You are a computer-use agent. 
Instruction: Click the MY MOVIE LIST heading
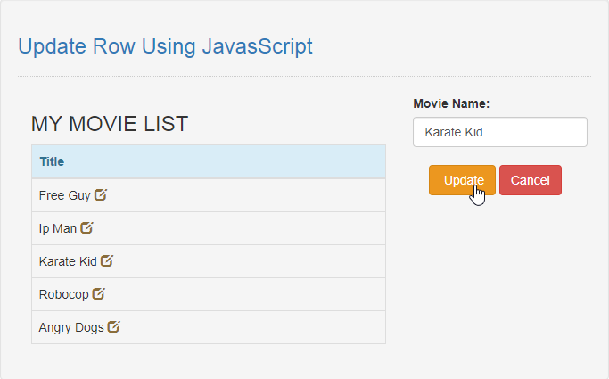click(110, 124)
